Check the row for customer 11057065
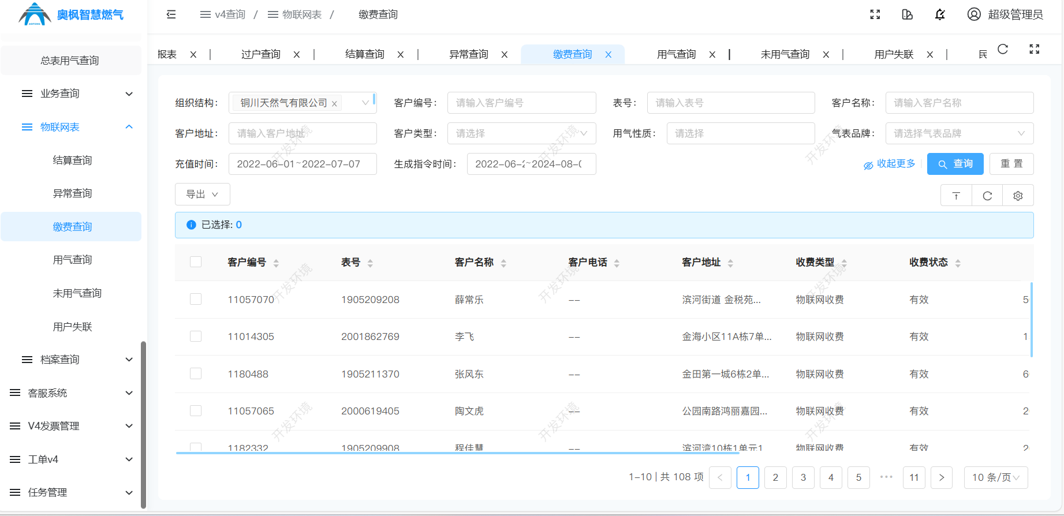The width and height of the screenshot is (1064, 516). point(196,410)
